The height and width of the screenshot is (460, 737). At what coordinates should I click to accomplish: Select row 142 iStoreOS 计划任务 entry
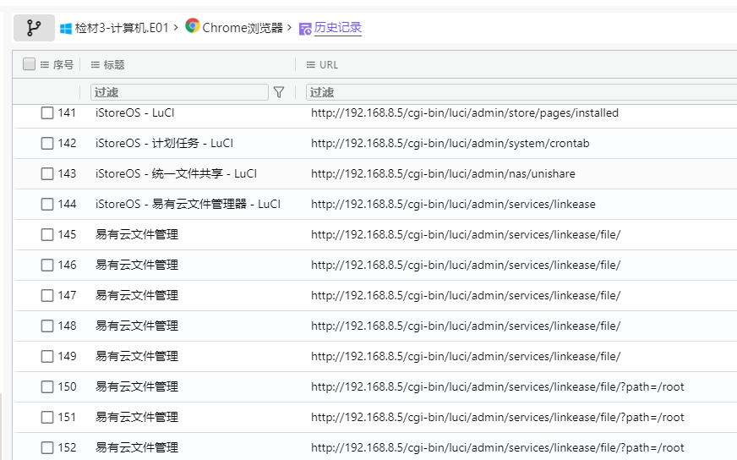[153, 143]
